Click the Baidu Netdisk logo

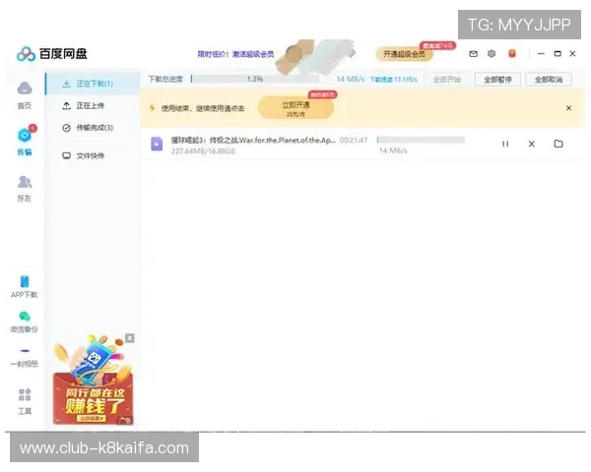[52, 54]
